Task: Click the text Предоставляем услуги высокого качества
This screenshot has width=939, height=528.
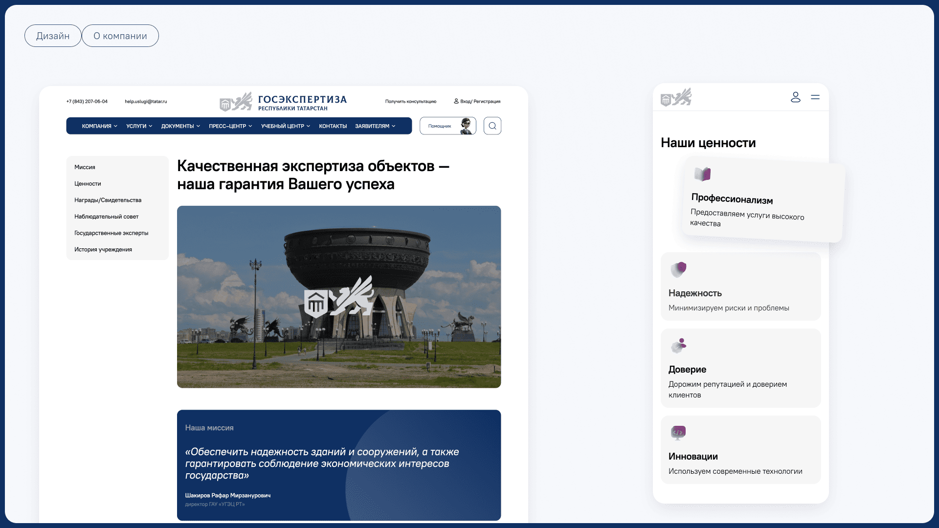Action: coord(747,218)
